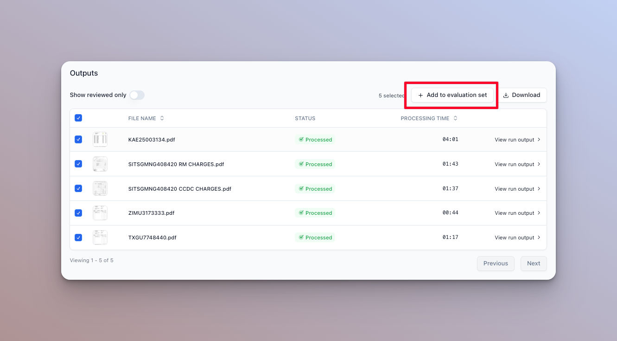Open the KAE25003134.pdf thumbnail preview
Viewport: 617px width, 341px height.
click(100, 139)
